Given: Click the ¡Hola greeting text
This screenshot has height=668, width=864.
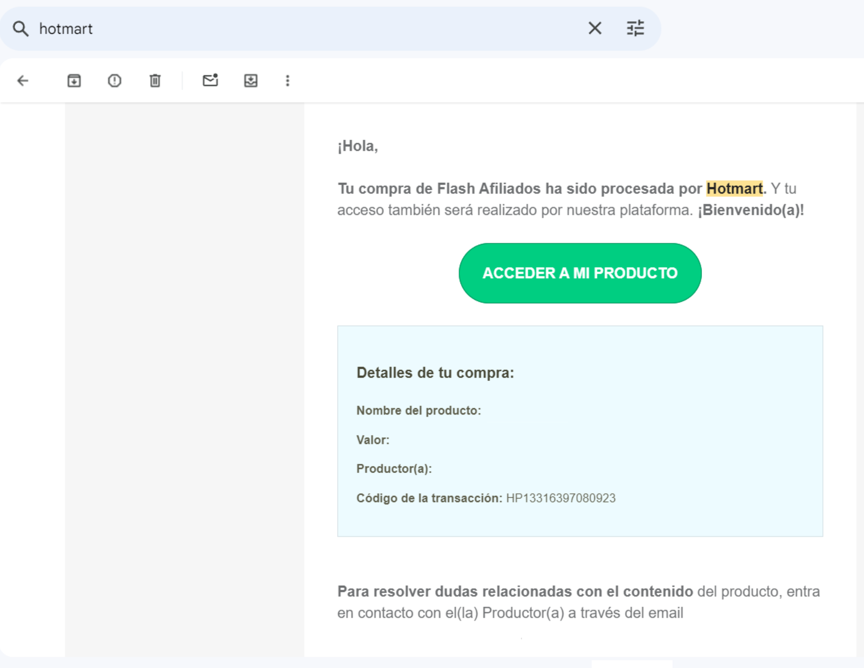Looking at the screenshot, I should 357,146.
